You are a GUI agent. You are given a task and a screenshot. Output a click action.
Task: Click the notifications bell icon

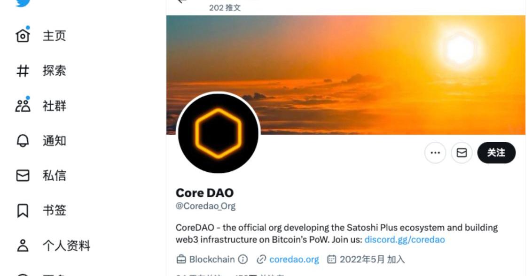pos(23,141)
